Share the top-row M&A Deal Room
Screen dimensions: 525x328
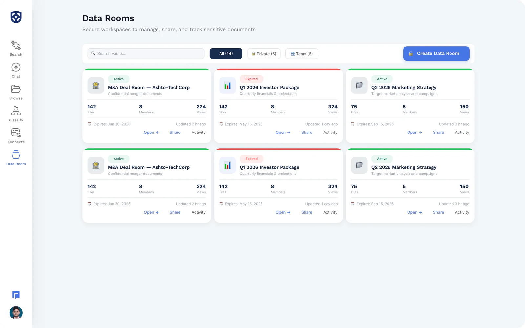[175, 133]
